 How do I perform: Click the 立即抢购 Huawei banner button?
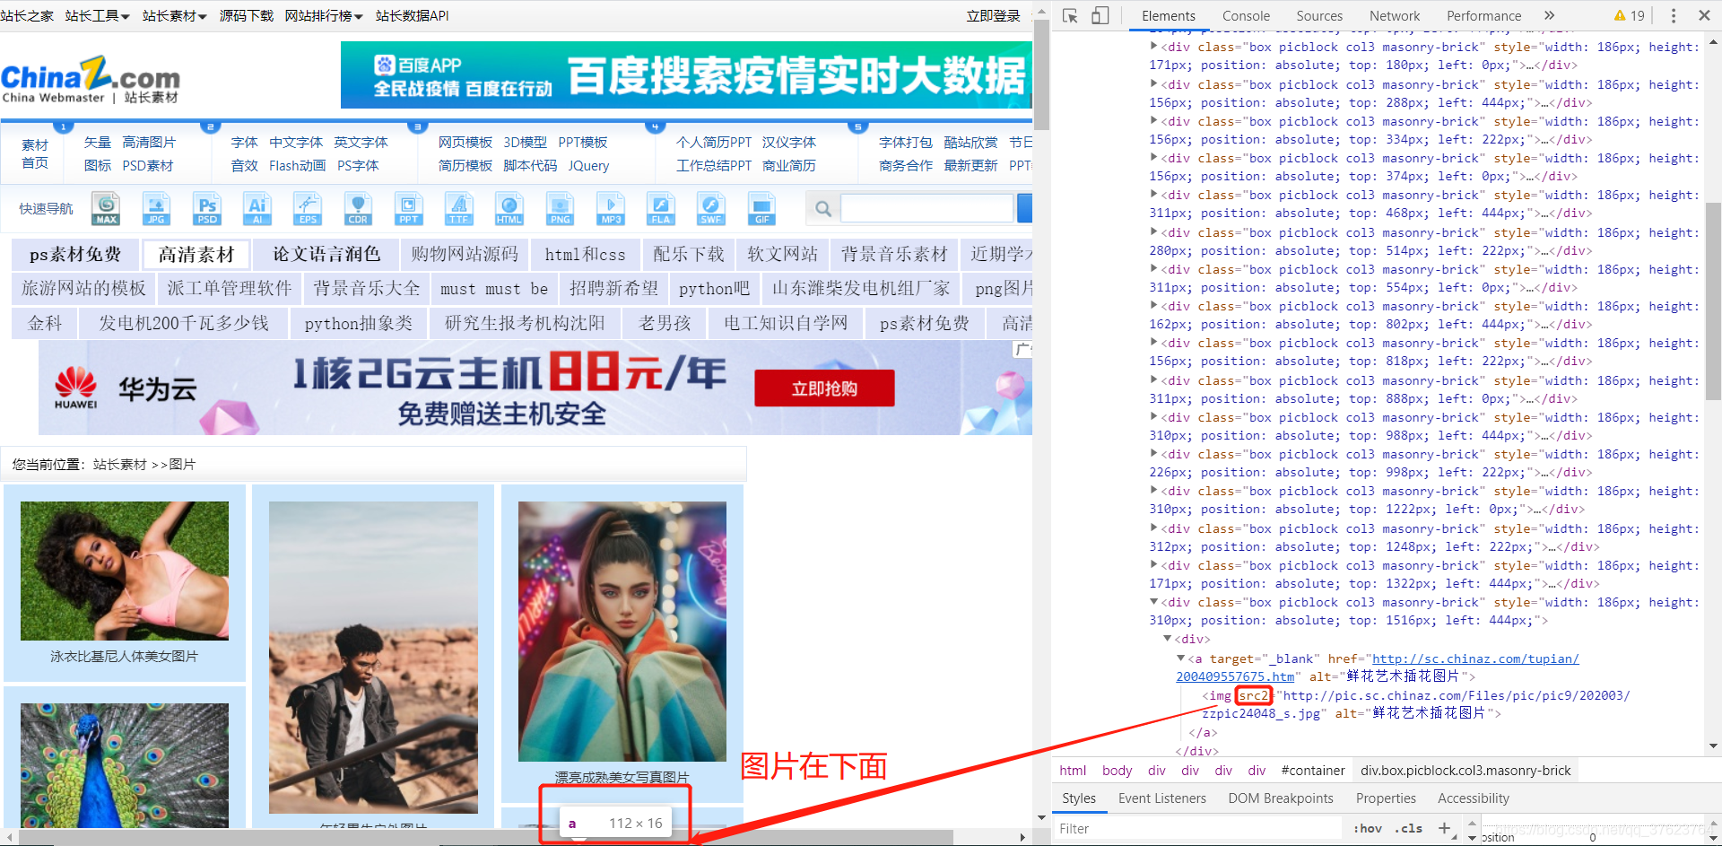coord(823,388)
